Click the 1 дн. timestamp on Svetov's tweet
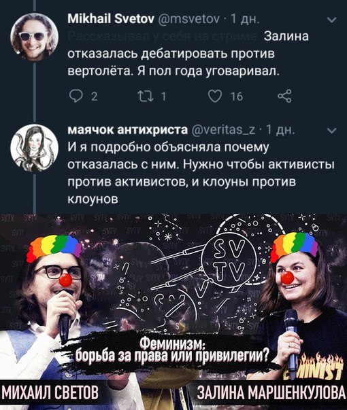Image resolution: width=347 pixels, height=410 pixels. click(x=245, y=19)
